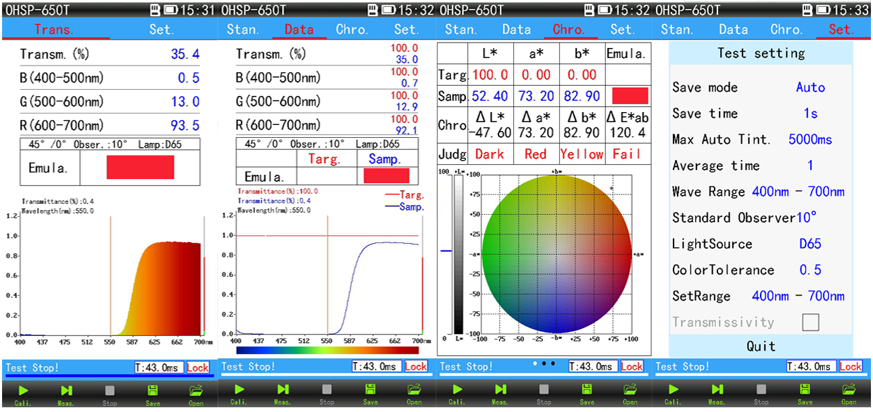873x412 pixels.
Task: Click the SD card icon beside the 15:31 clock
Action: click(154, 10)
